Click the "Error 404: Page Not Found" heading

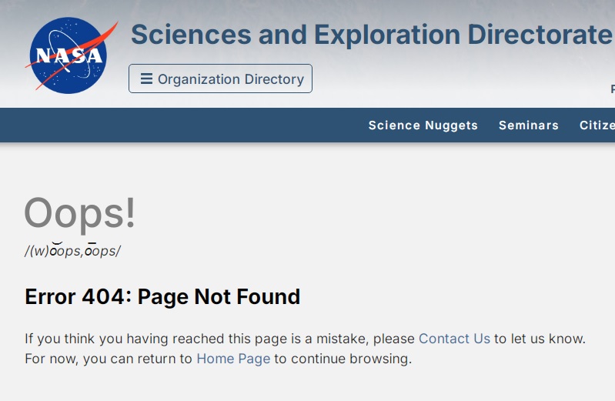(x=162, y=296)
